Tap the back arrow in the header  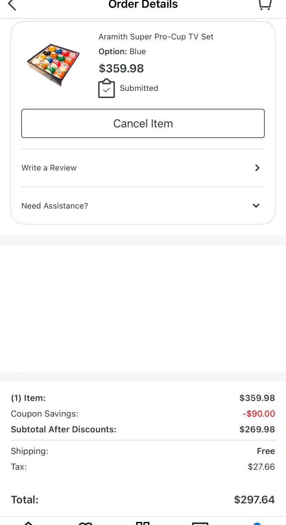(x=12, y=5)
